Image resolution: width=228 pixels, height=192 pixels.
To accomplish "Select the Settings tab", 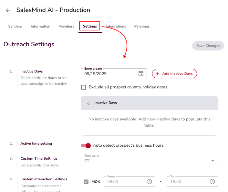I will [x=90, y=26].
